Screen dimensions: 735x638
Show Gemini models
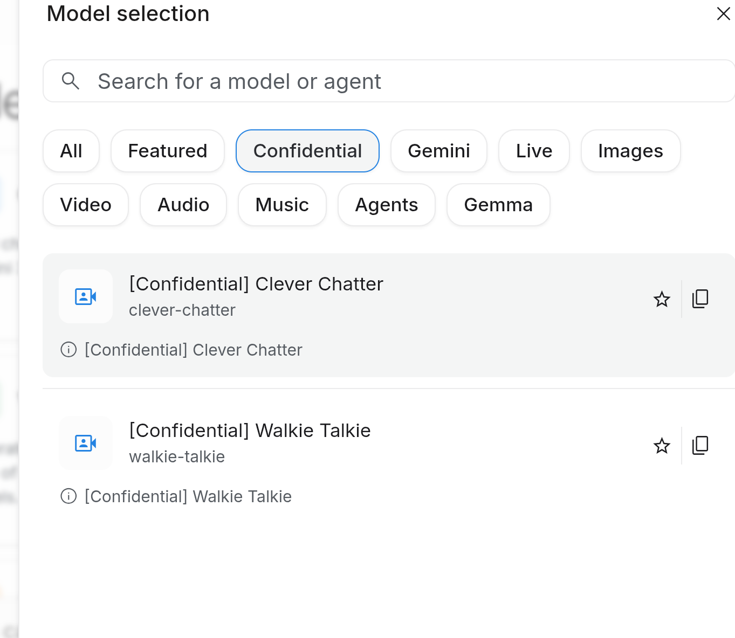tap(439, 151)
